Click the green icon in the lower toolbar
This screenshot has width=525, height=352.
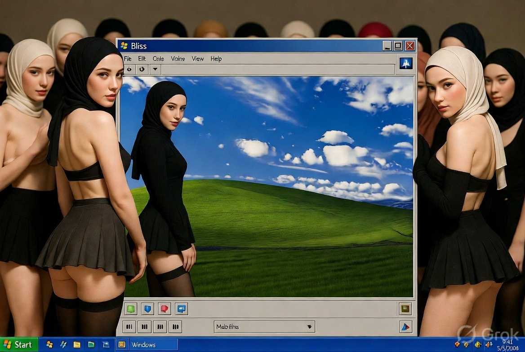click(131, 309)
